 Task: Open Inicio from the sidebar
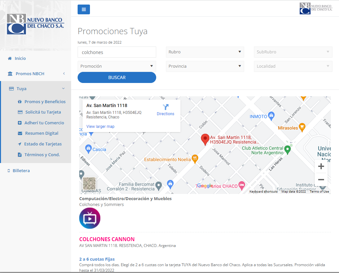click(20, 58)
